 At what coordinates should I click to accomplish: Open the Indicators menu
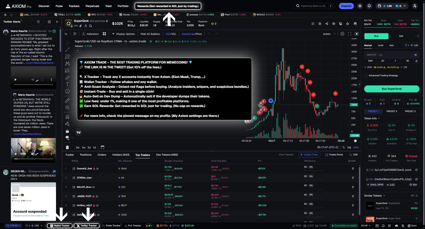[90, 34]
